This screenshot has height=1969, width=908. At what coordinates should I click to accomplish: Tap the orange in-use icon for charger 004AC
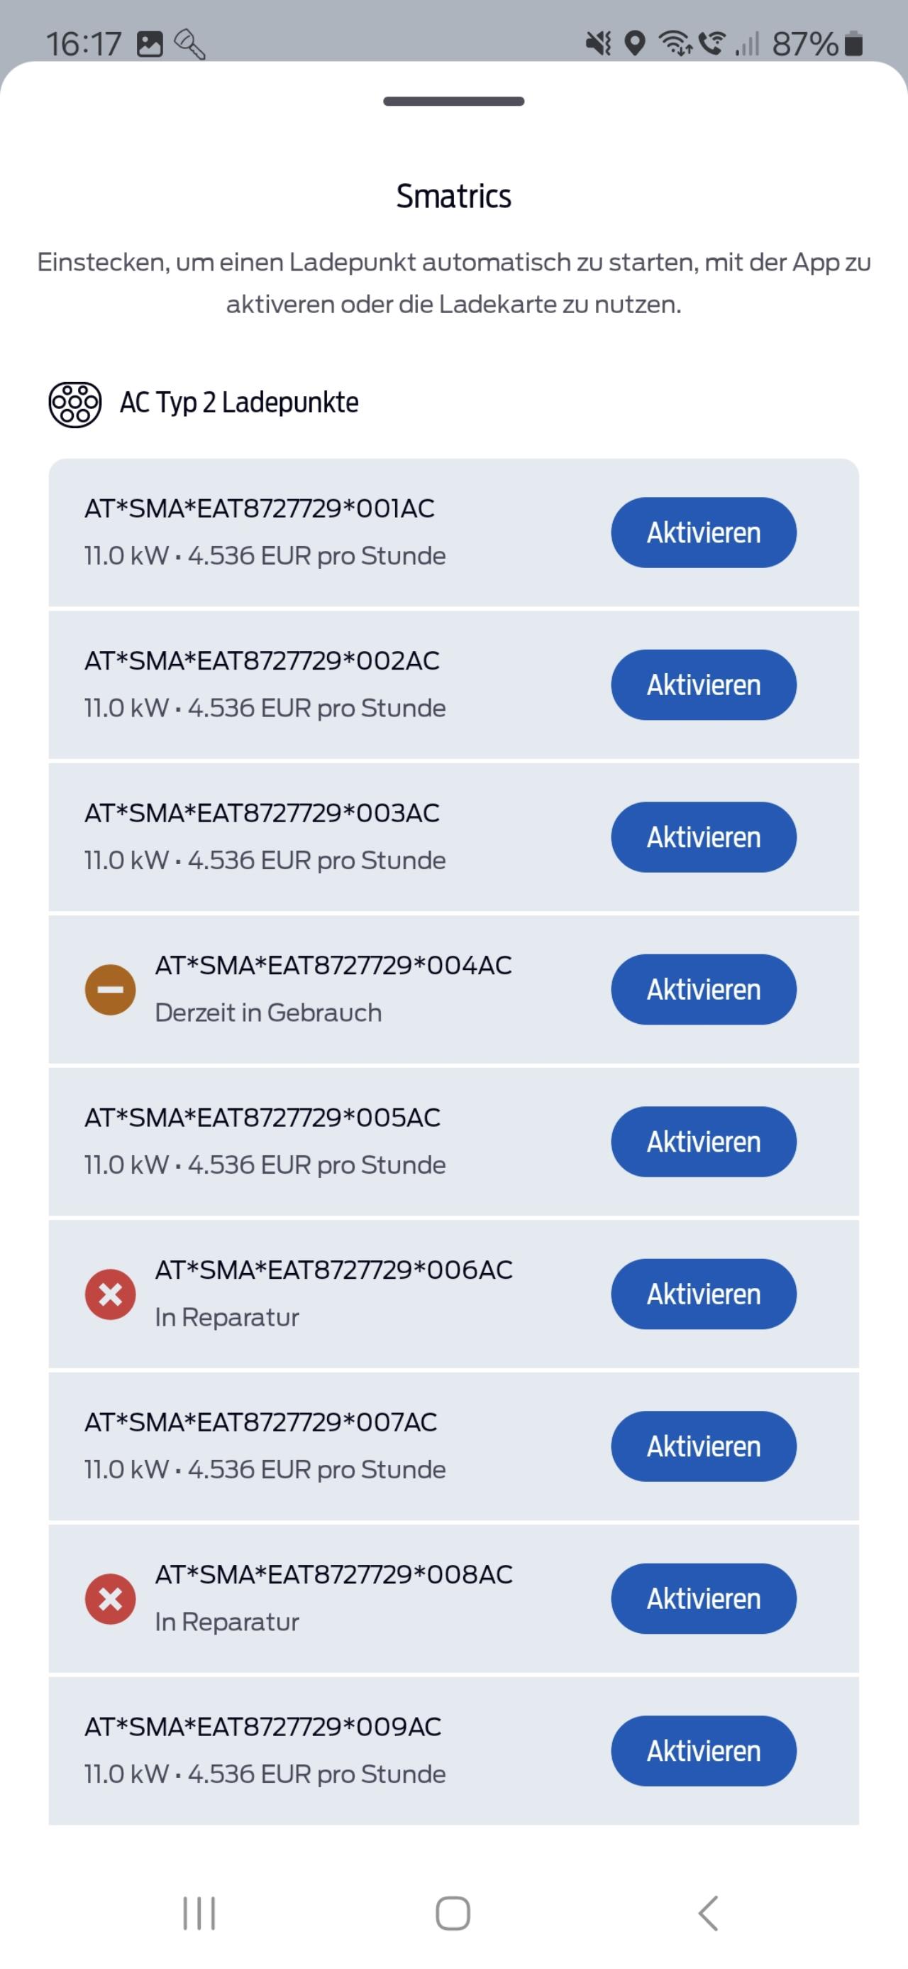[x=110, y=989]
